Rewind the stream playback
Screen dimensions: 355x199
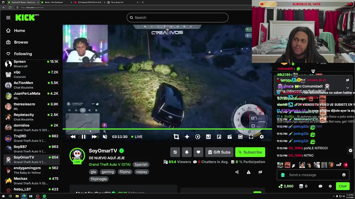click(x=73, y=137)
